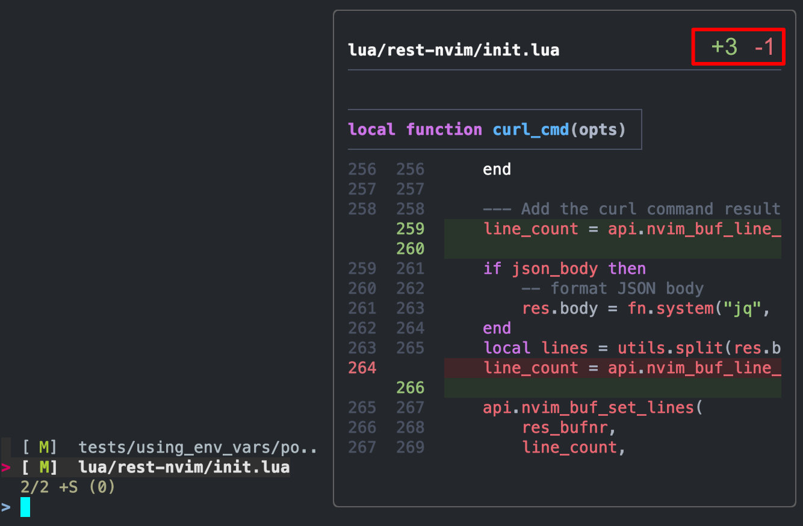Click the line_count, argument on line 269
The image size is (803, 526).
click(574, 447)
